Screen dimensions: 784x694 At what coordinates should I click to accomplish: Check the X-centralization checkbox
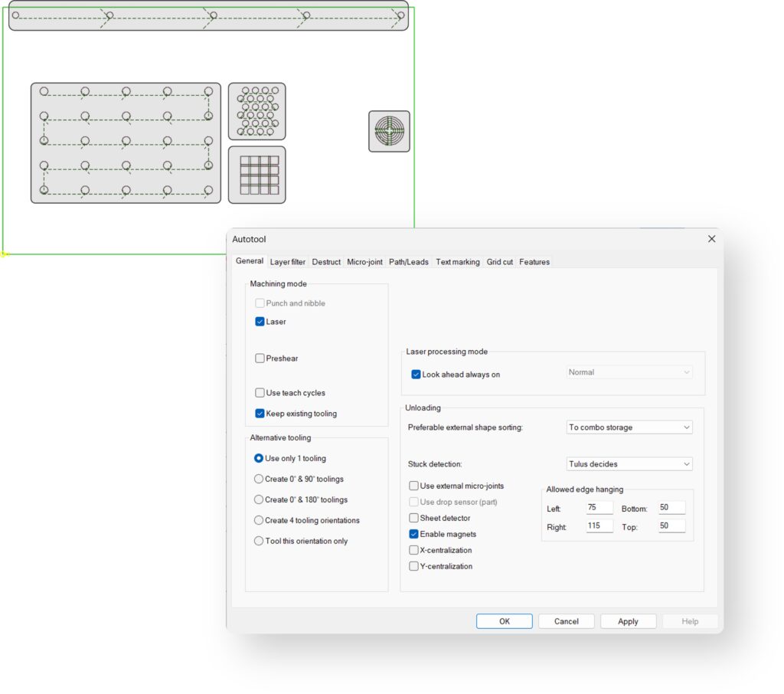pyautogui.click(x=414, y=551)
